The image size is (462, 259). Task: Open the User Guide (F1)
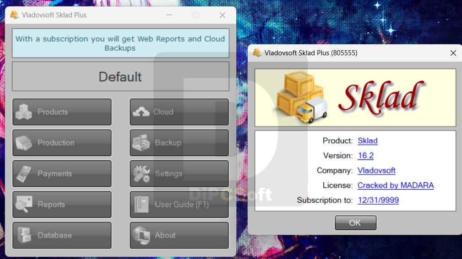click(x=179, y=204)
